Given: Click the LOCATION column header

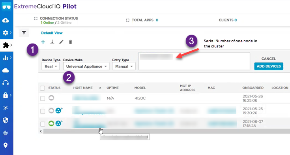Looking at the screenshot, I should click(280, 88).
